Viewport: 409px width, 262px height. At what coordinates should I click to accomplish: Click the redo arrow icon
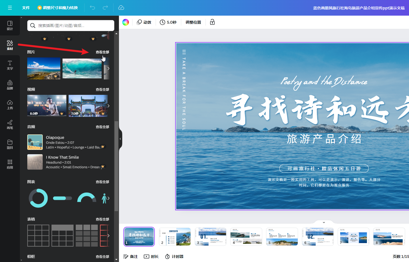tap(105, 8)
